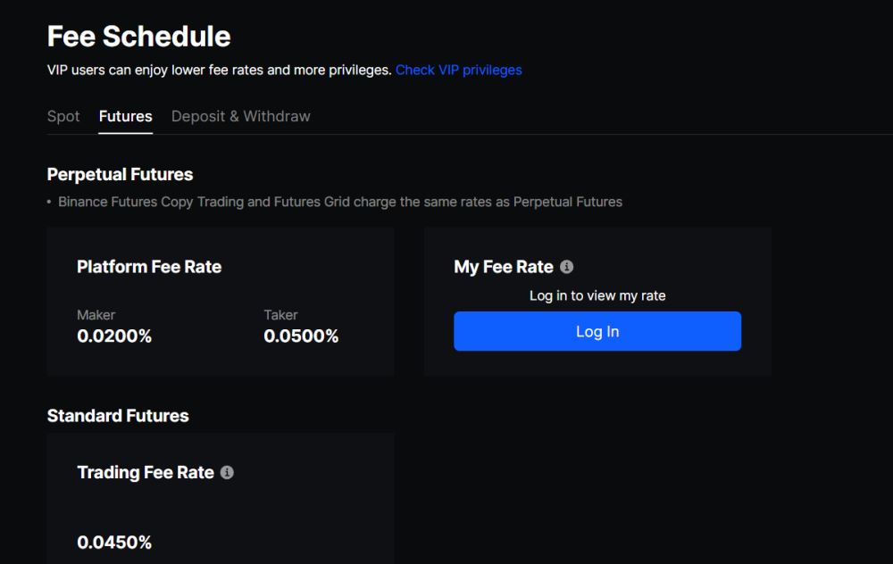The width and height of the screenshot is (893, 564).
Task: Switch to the Spot tab
Action: pos(63,117)
